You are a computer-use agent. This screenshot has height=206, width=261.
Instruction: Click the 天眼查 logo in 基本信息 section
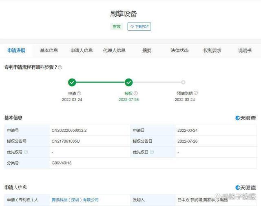coord(246,118)
